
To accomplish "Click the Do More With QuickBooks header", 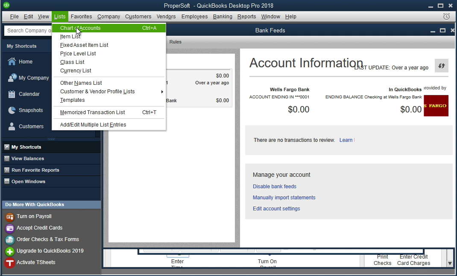I will [x=51, y=204].
